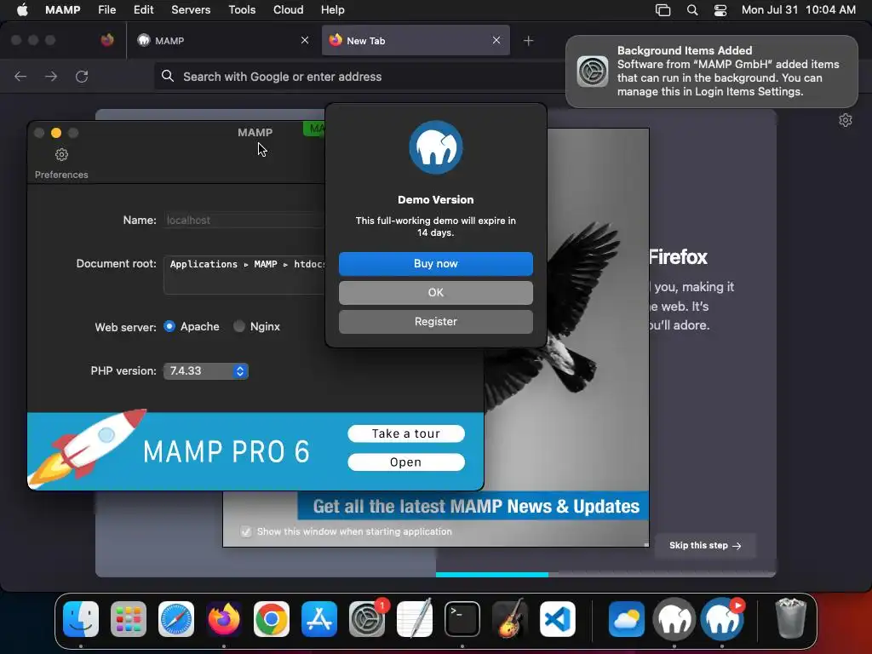Viewport: 872px width, 654px height.
Task: Click the Firefox View flame icon
Action: coord(107,40)
